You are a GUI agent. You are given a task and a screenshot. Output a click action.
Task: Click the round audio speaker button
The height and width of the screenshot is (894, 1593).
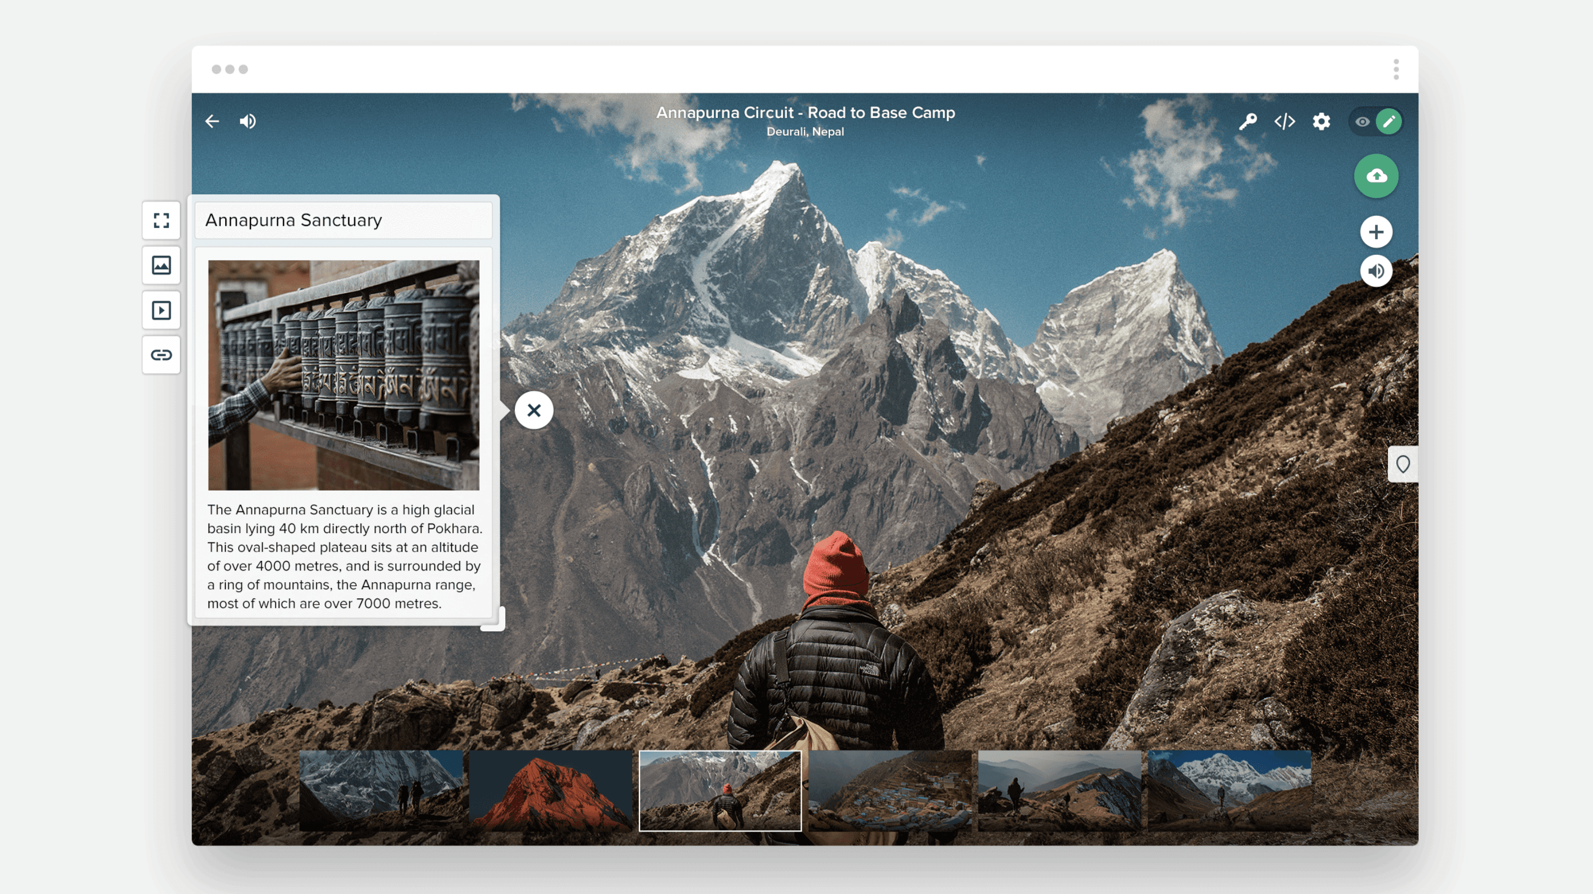pos(1376,271)
